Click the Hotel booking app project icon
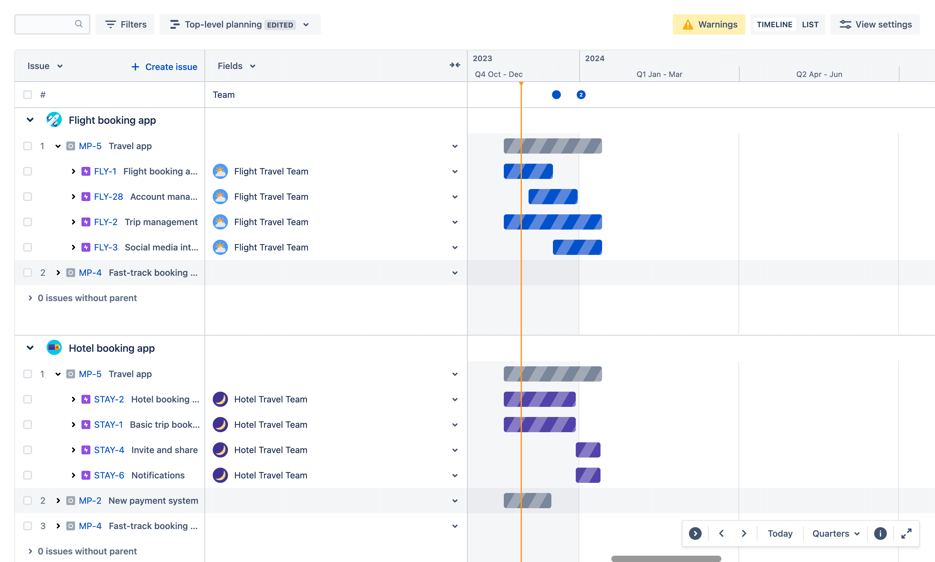This screenshot has height=562, width=935. point(54,348)
